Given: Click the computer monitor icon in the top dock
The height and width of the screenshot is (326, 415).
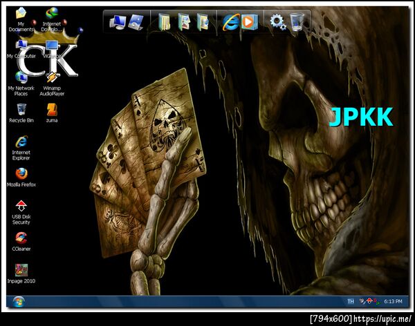Looking at the screenshot, I should pos(118,22).
